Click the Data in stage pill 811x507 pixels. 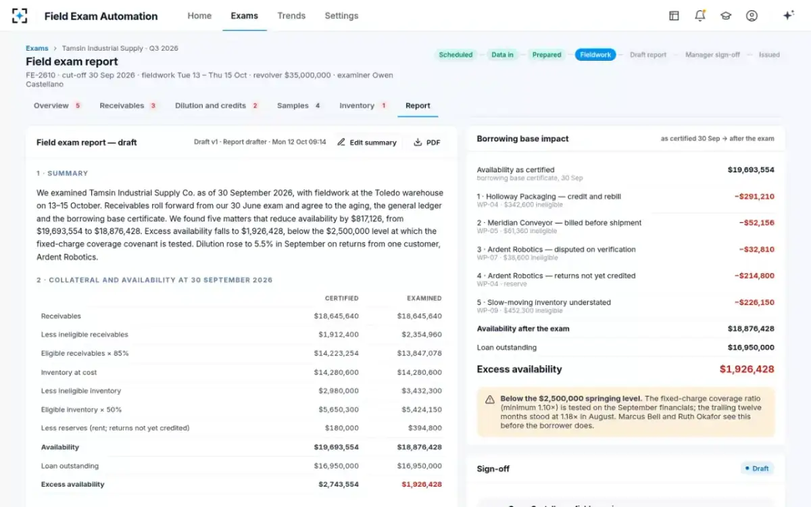[502, 55]
